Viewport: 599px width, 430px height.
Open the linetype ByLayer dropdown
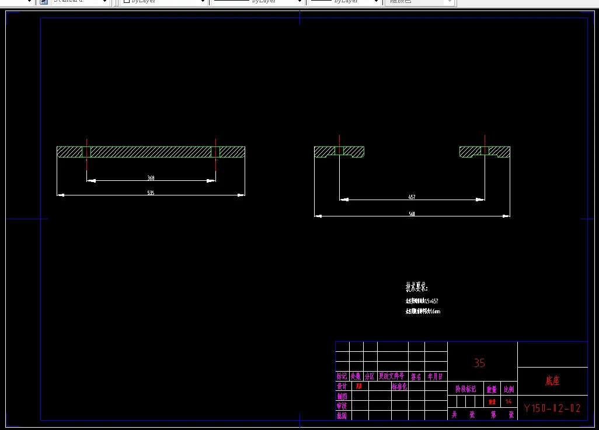pyautogui.click(x=258, y=2)
